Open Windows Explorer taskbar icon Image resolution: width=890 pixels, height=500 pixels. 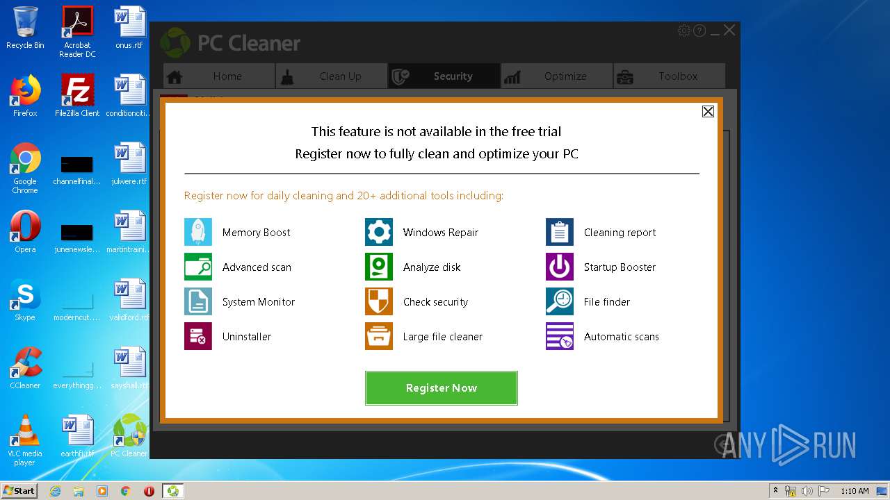[79, 491]
